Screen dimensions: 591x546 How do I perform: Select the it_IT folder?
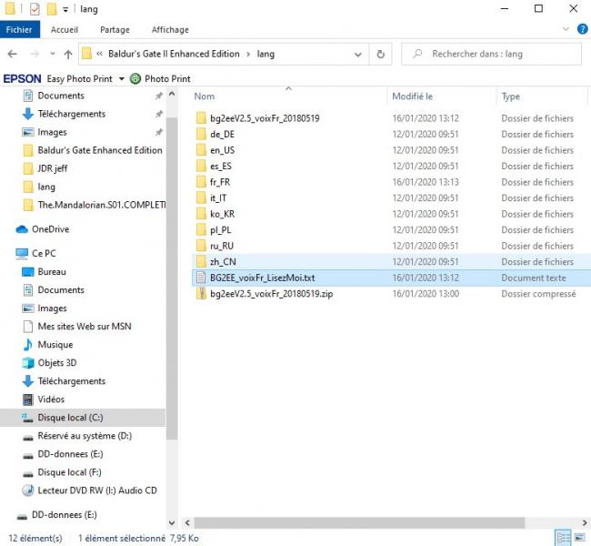point(218,197)
